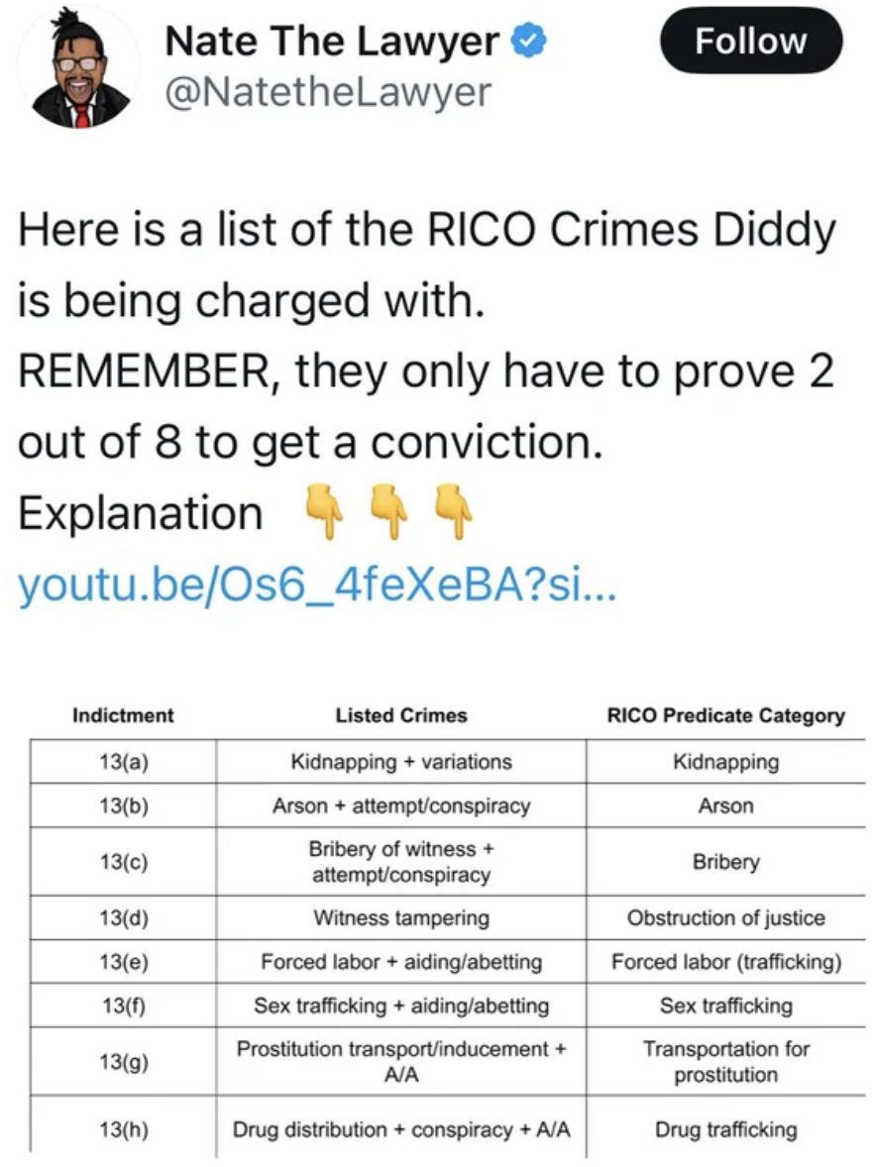
Task: Click the Nate The Lawyer display name
Action: point(332,41)
